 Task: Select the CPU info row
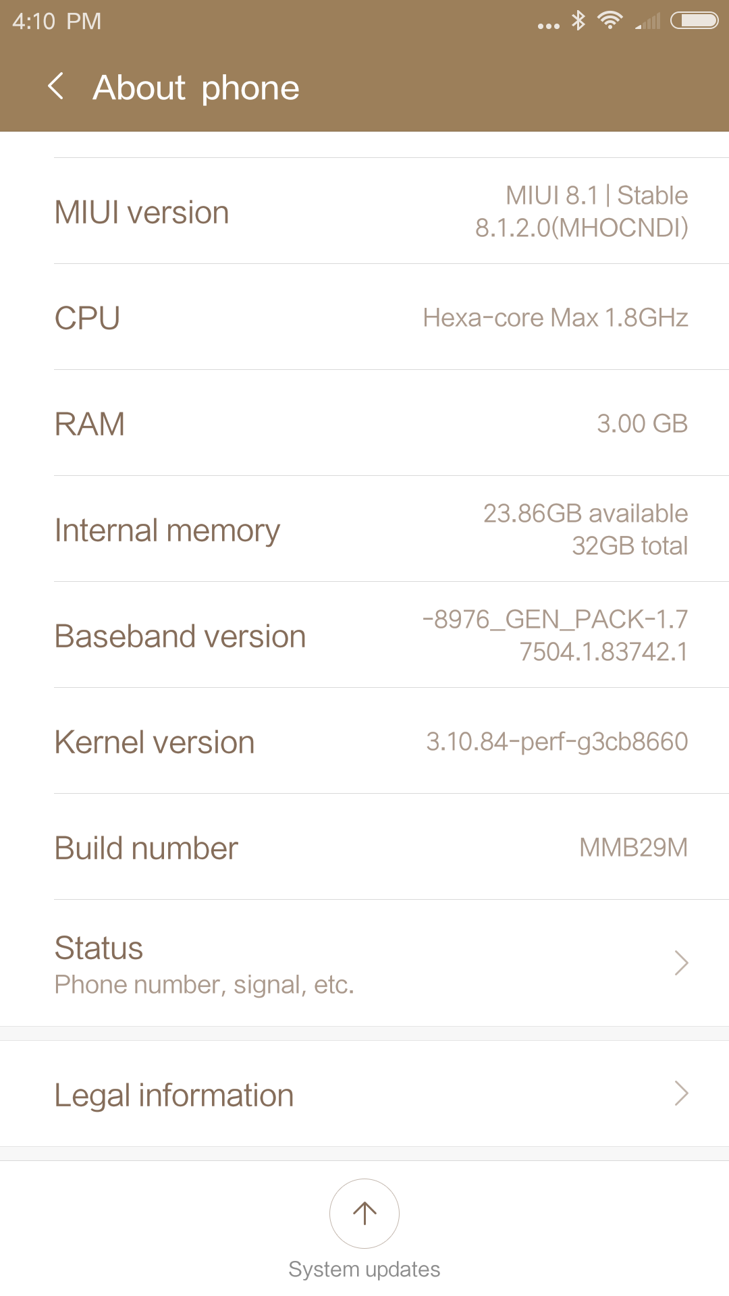pyautogui.click(x=364, y=317)
